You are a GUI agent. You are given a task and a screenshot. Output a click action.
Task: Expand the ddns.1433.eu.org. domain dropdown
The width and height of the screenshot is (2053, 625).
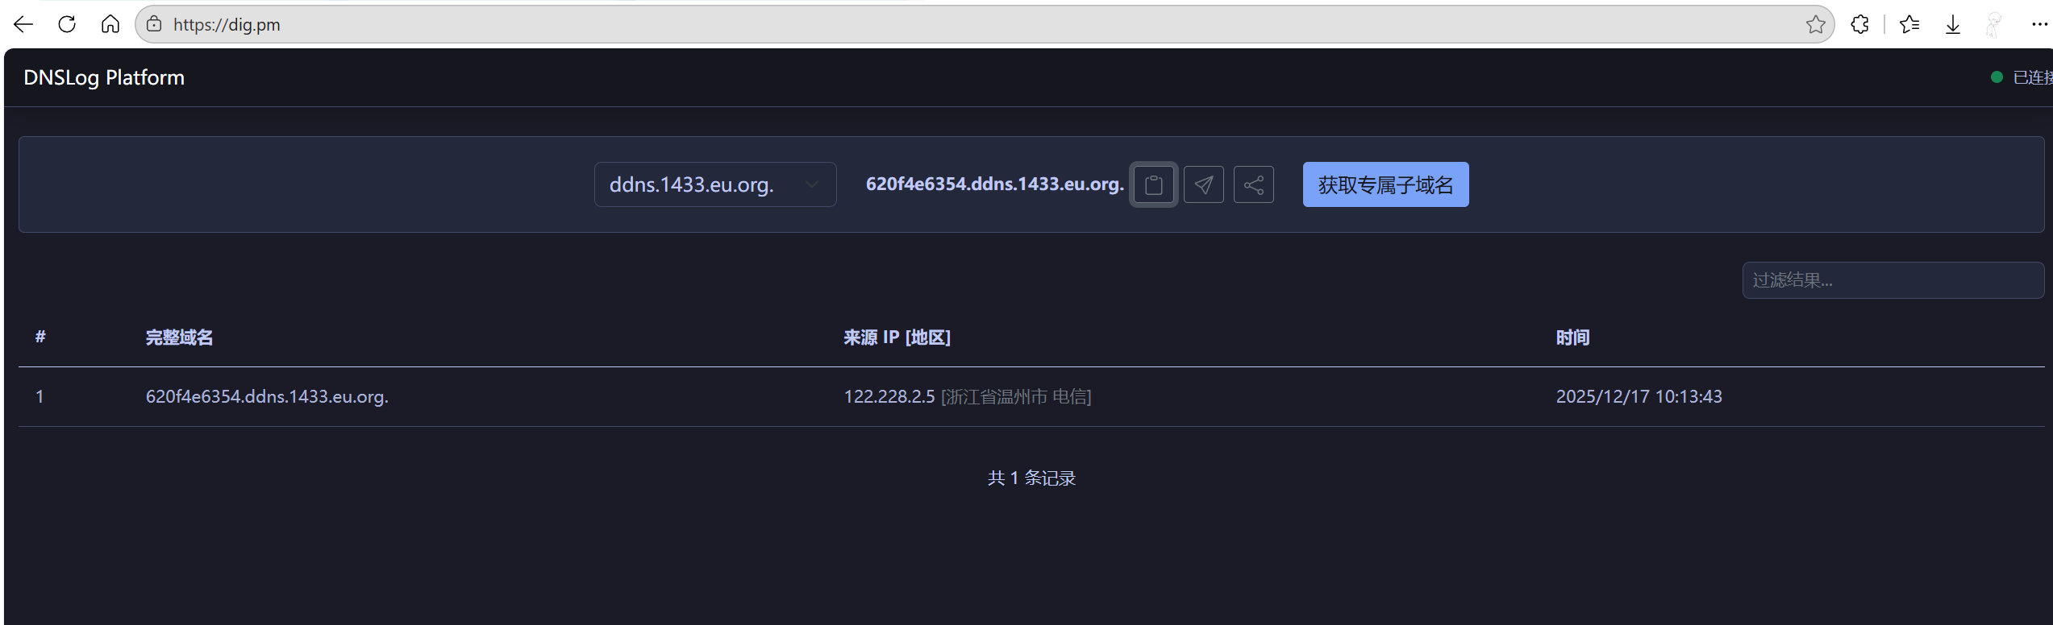pos(715,184)
